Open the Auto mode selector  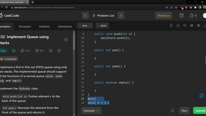click(x=102, y=25)
